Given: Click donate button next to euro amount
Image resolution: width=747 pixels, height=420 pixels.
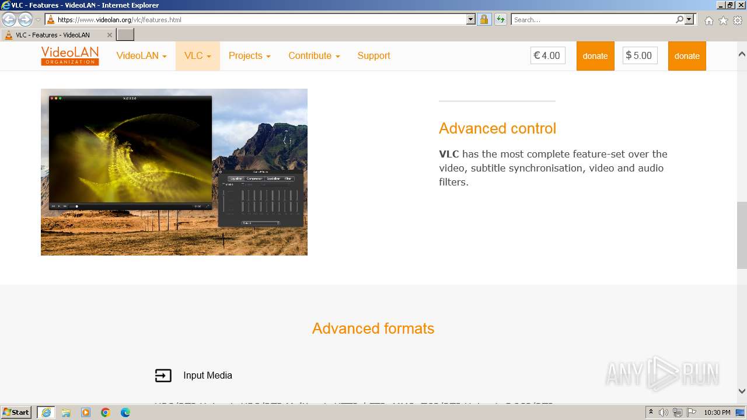Looking at the screenshot, I should (595, 56).
